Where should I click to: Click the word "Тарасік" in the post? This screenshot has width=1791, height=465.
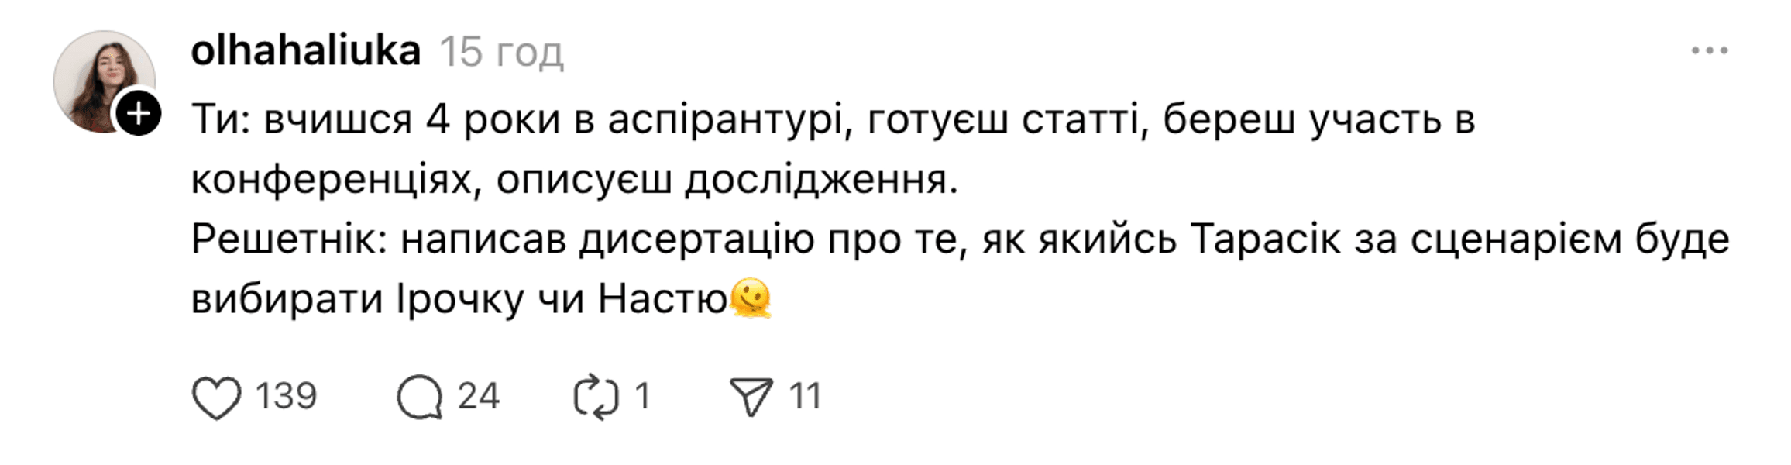pos(1266,240)
